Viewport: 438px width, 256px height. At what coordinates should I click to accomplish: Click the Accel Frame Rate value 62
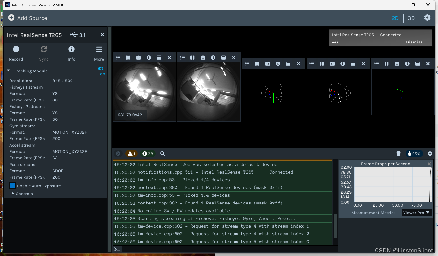(55, 158)
